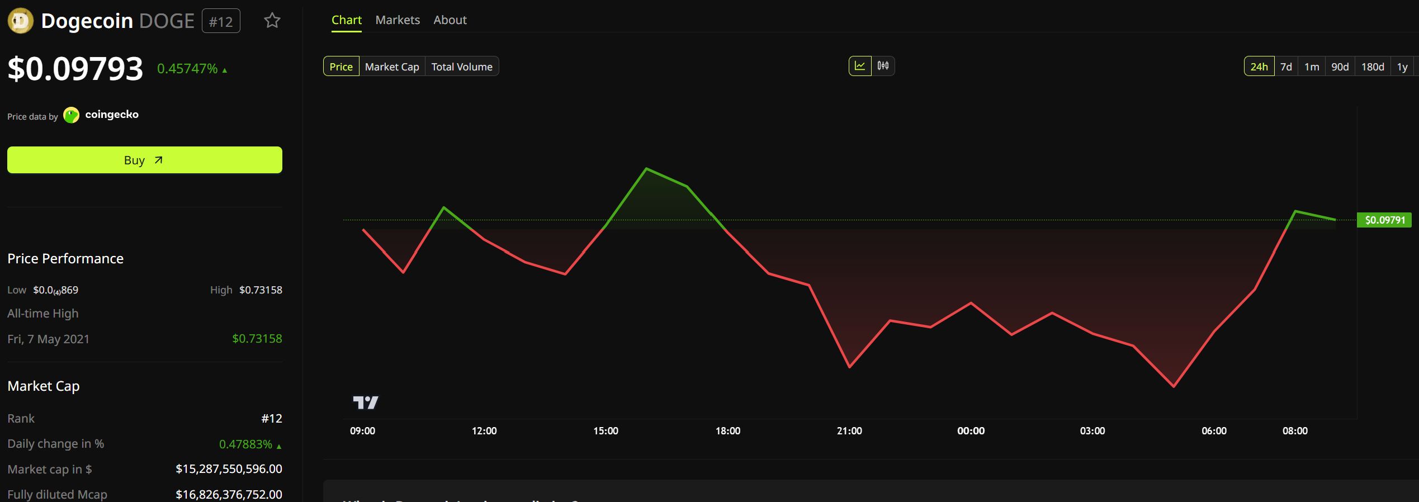The width and height of the screenshot is (1419, 502).
Task: Open the About tab
Action: click(x=450, y=20)
